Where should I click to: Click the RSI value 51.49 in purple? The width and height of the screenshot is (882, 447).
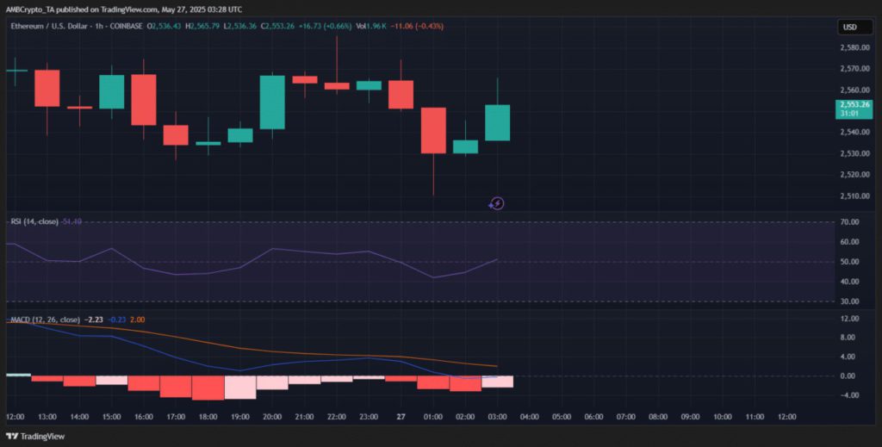(71, 221)
